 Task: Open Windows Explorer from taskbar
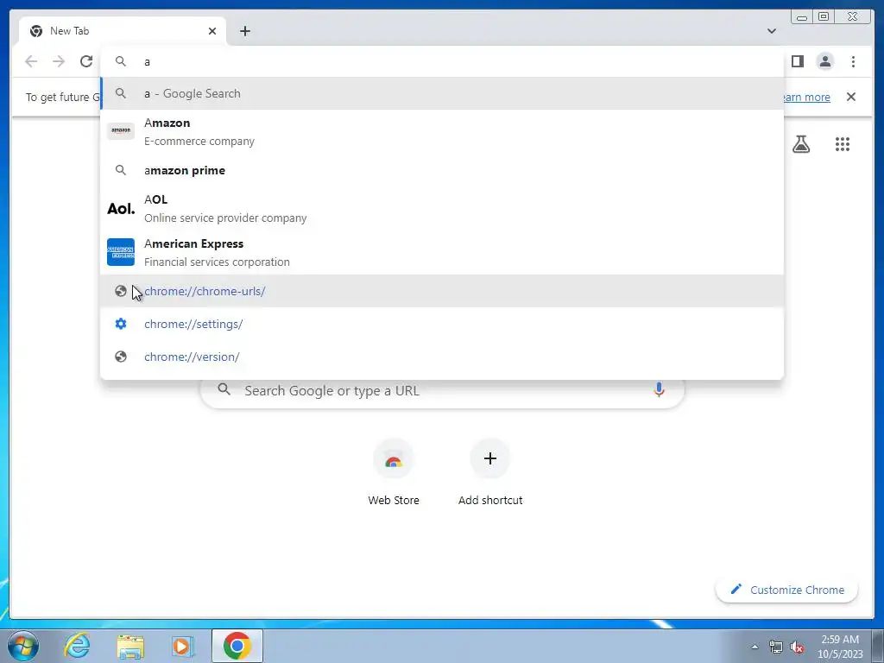(130, 646)
